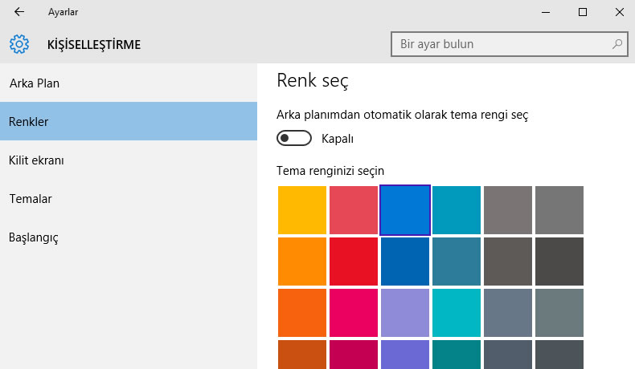Click 'Arka planımdan otomatik olarak tema rengi seç' text
Screen dimensions: 635x369
pyautogui.click(x=402, y=115)
